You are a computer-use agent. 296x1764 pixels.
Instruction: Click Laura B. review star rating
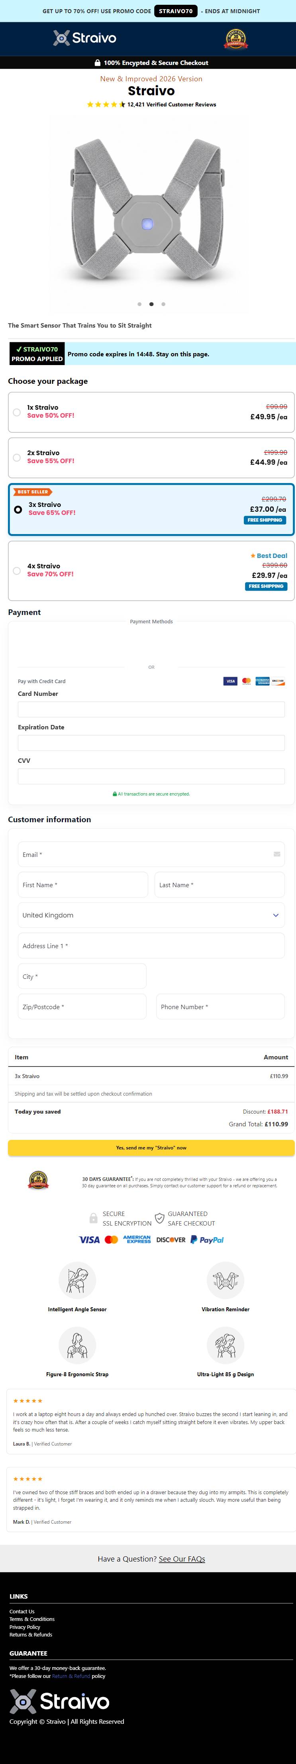pos(27,1401)
